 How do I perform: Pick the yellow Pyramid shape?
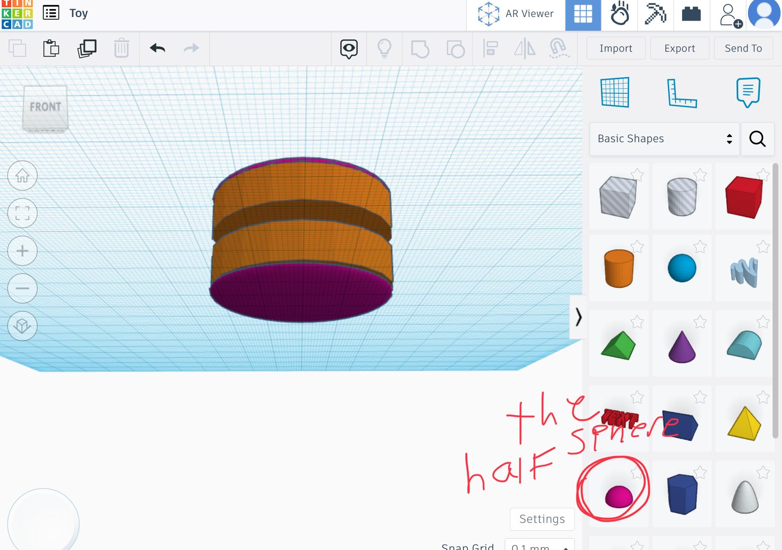click(x=744, y=423)
